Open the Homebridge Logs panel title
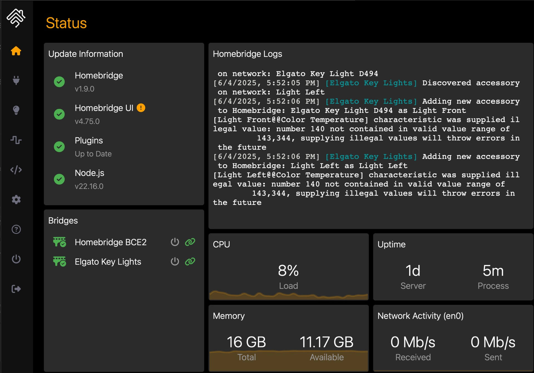Viewport: 534px width, 373px height. [x=247, y=54]
